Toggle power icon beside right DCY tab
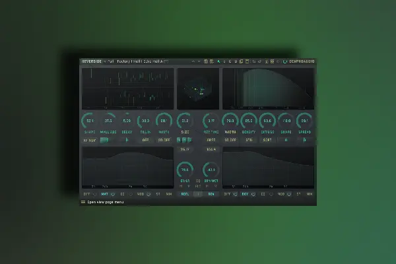This screenshot has width=396, height=264. 253,194
